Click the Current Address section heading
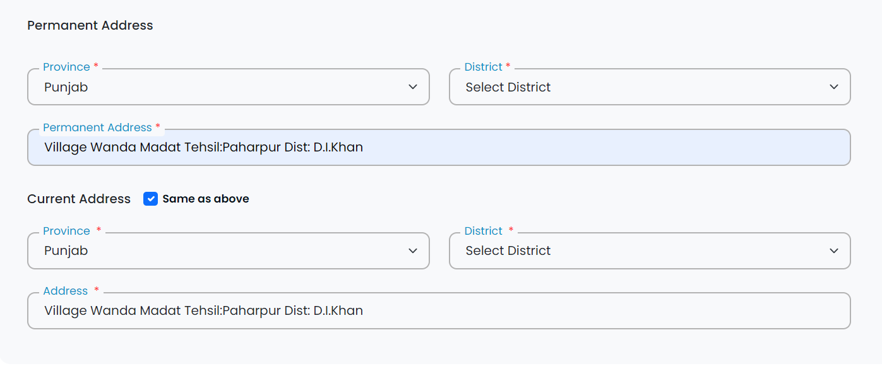The width and height of the screenshot is (882, 371). pos(78,199)
